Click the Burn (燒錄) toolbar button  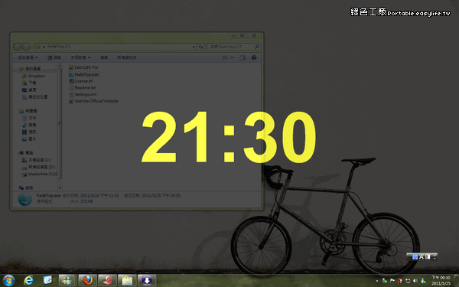coord(104,57)
